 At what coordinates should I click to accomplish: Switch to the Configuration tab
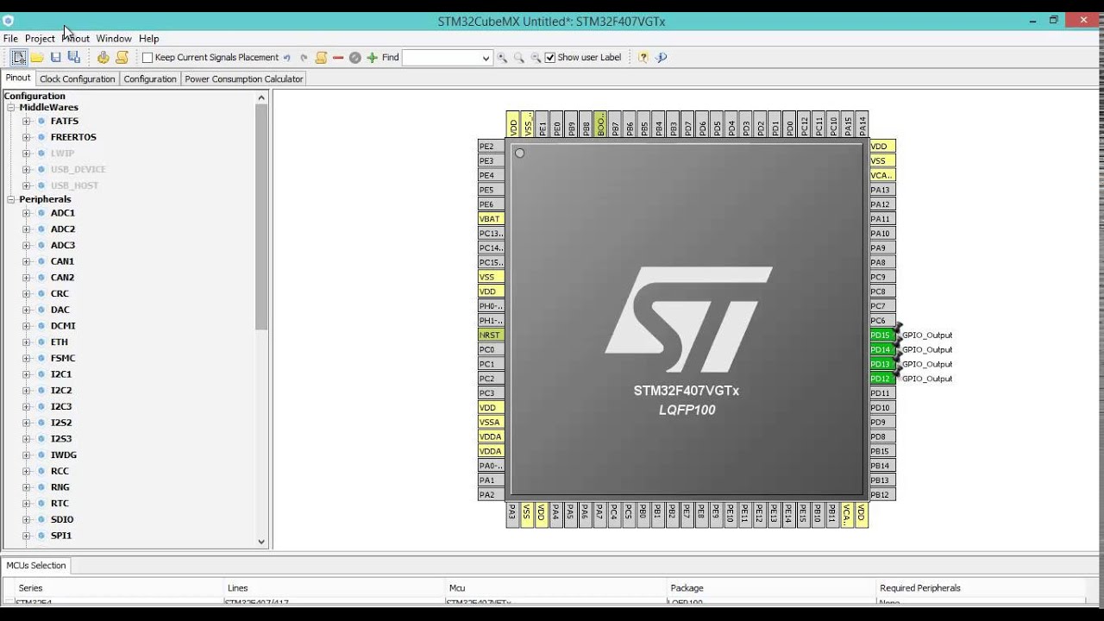150,78
